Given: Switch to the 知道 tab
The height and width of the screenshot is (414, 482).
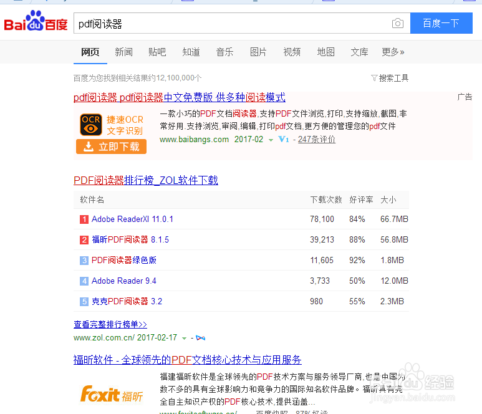Looking at the screenshot, I should [x=191, y=52].
